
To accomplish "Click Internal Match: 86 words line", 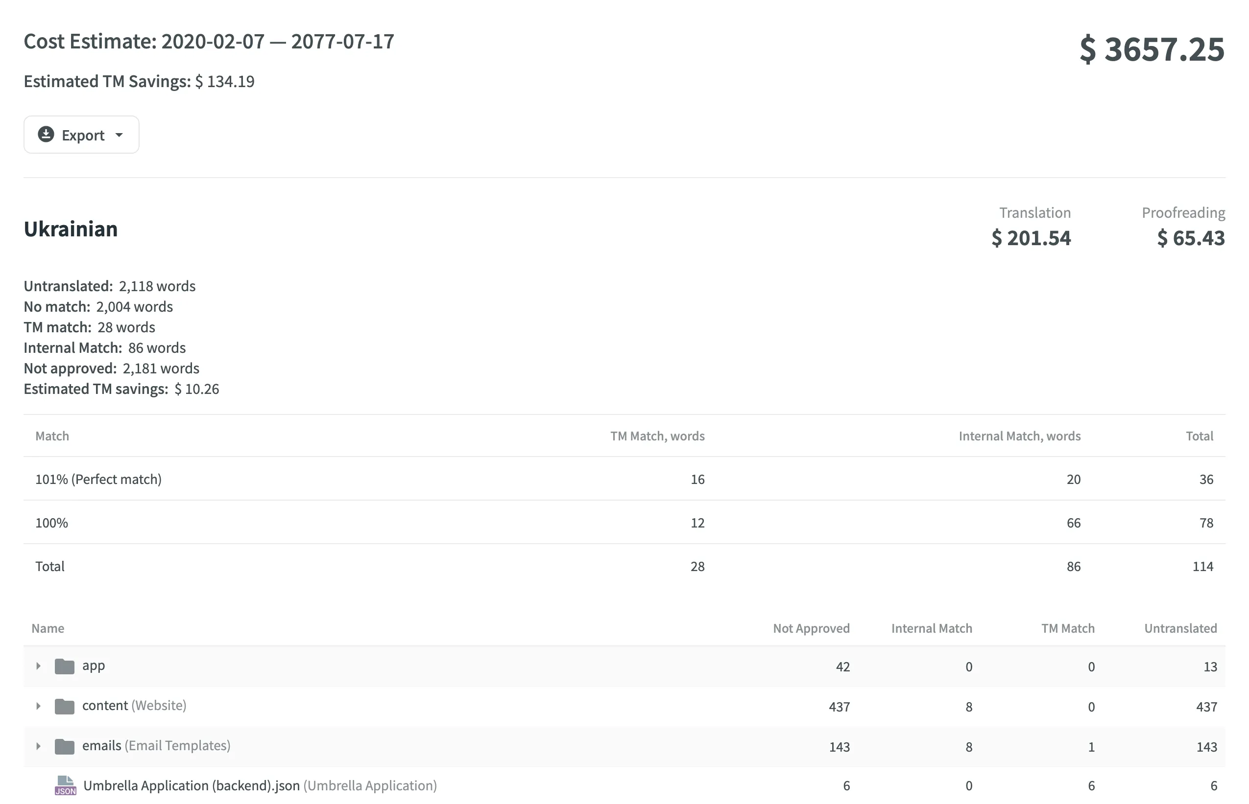I will tap(104, 348).
